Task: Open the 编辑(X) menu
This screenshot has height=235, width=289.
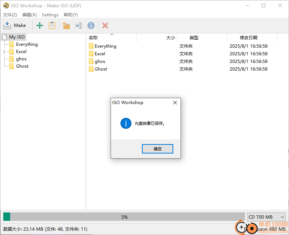Action: tap(29, 15)
